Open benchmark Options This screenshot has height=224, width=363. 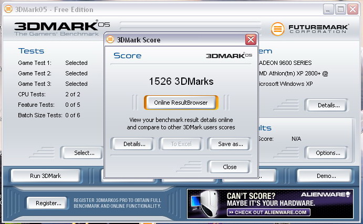pyautogui.click(x=326, y=153)
